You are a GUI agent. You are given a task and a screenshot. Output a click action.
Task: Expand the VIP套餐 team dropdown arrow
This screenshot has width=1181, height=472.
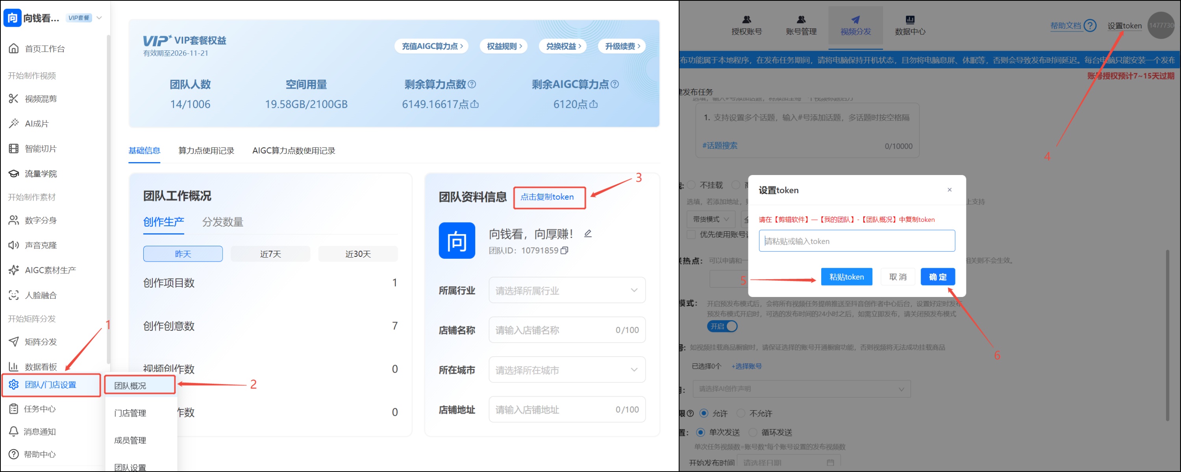(99, 18)
